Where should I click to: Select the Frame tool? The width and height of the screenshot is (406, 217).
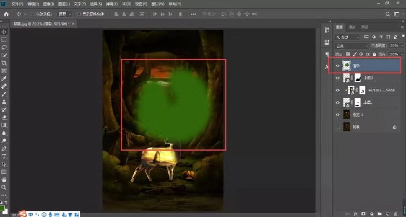(x=4, y=71)
